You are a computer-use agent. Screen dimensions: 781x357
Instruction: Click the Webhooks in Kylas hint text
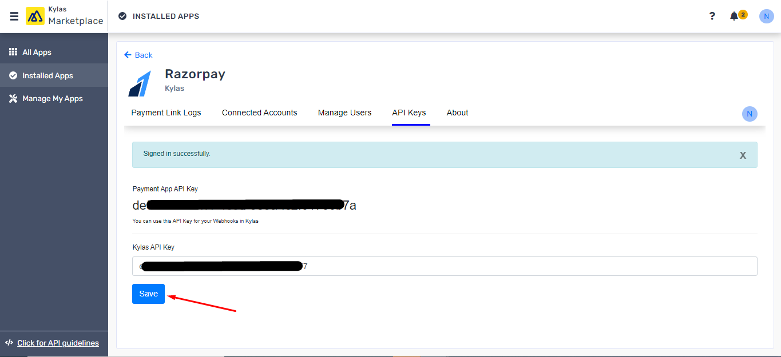tap(195, 221)
